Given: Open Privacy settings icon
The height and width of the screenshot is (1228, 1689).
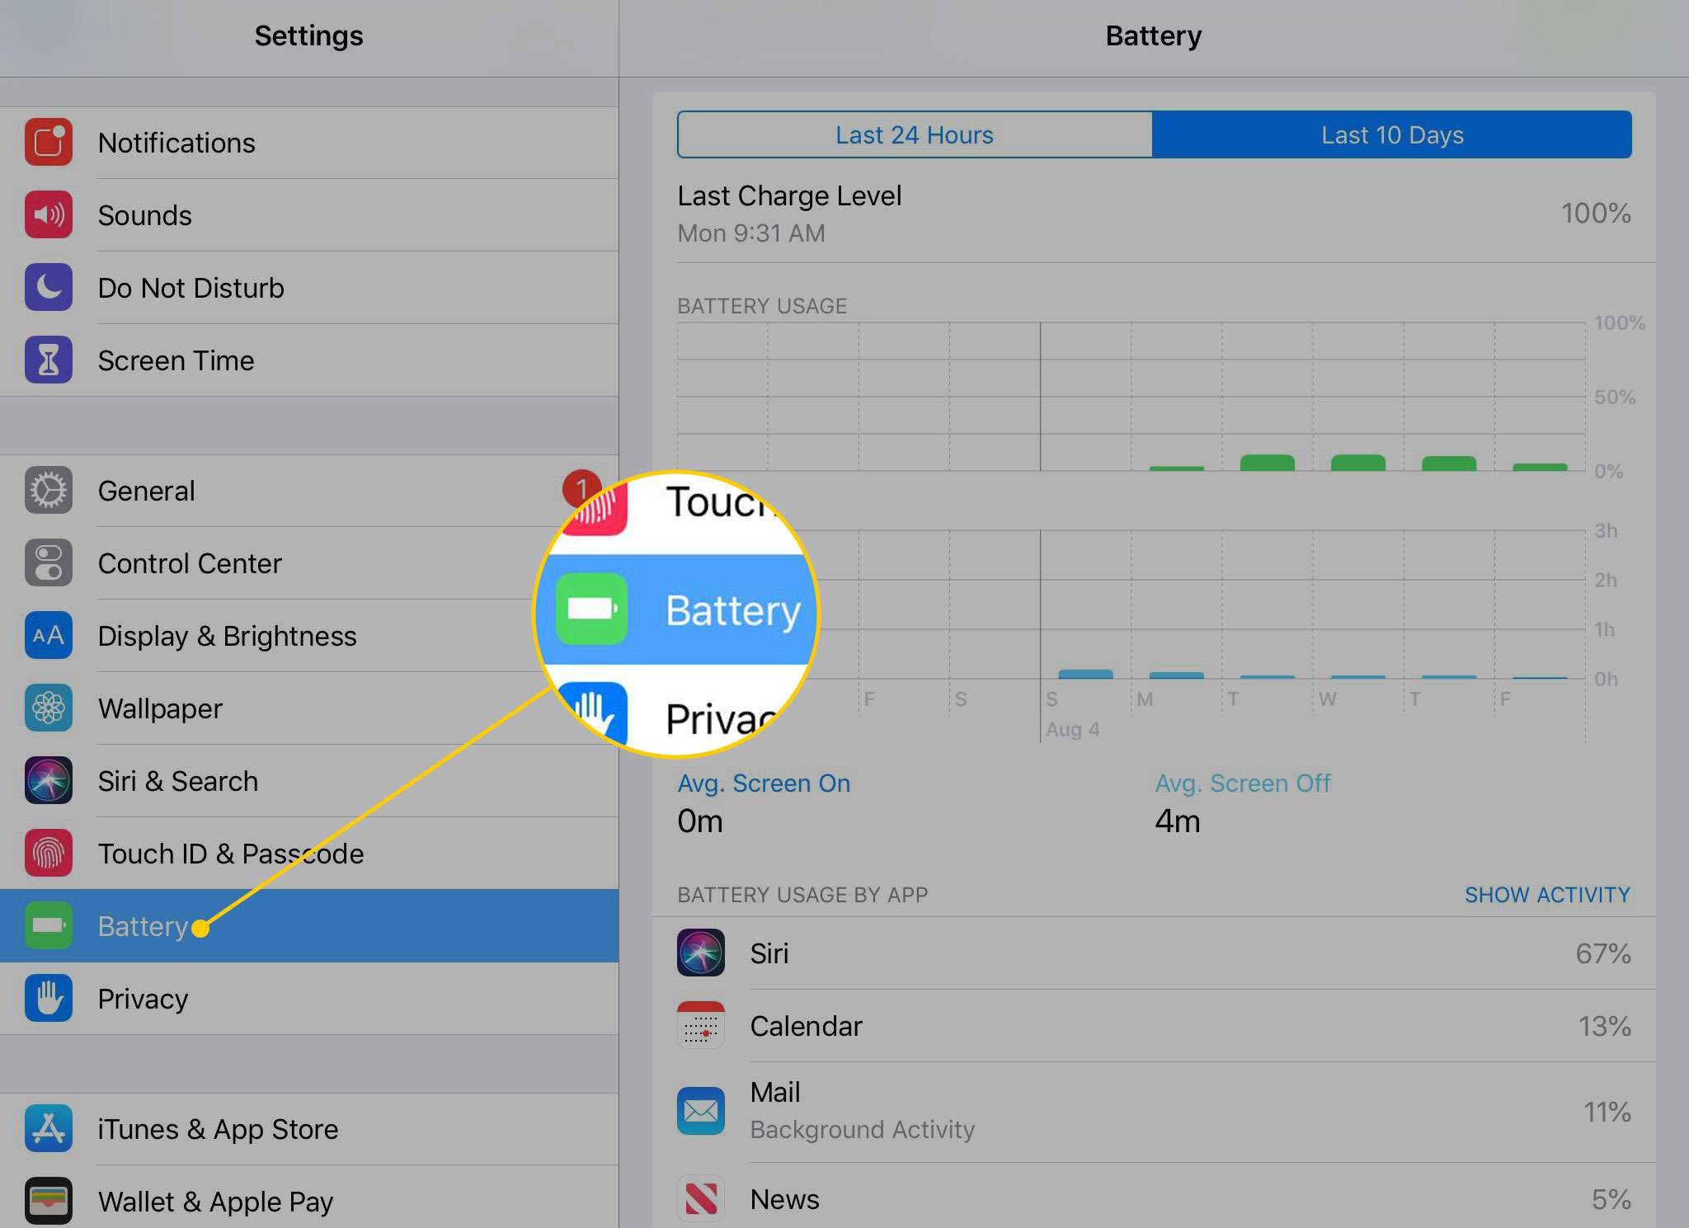Looking at the screenshot, I should (49, 995).
